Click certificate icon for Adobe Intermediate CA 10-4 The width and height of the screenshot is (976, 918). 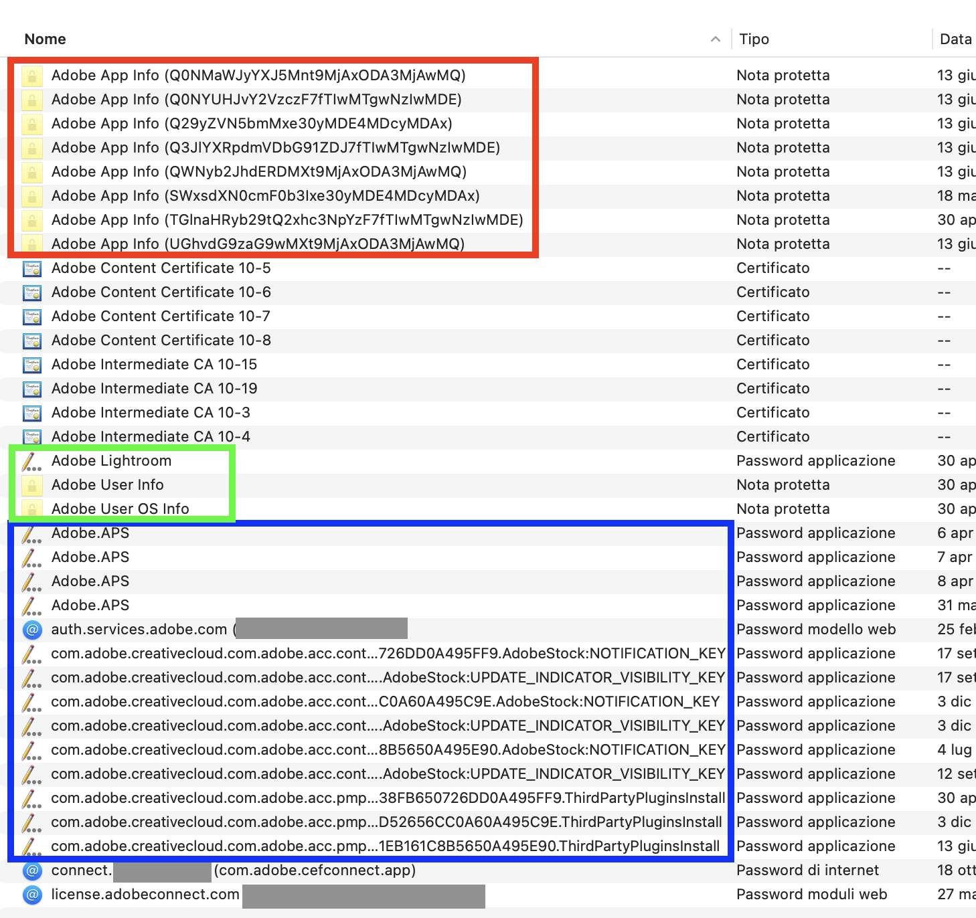pos(31,437)
